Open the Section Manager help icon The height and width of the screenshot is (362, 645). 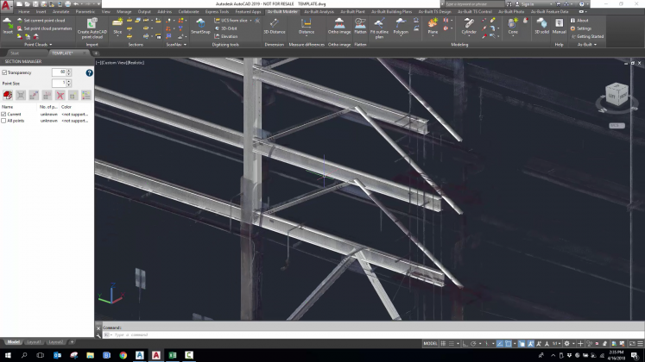pyautogui.click(x=89, y=73)
